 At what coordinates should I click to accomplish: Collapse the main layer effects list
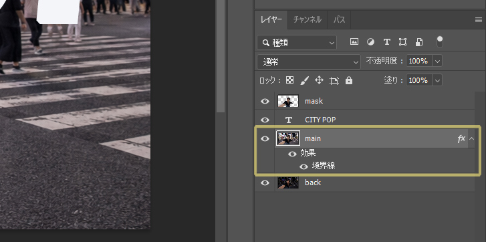click(471, 138)
